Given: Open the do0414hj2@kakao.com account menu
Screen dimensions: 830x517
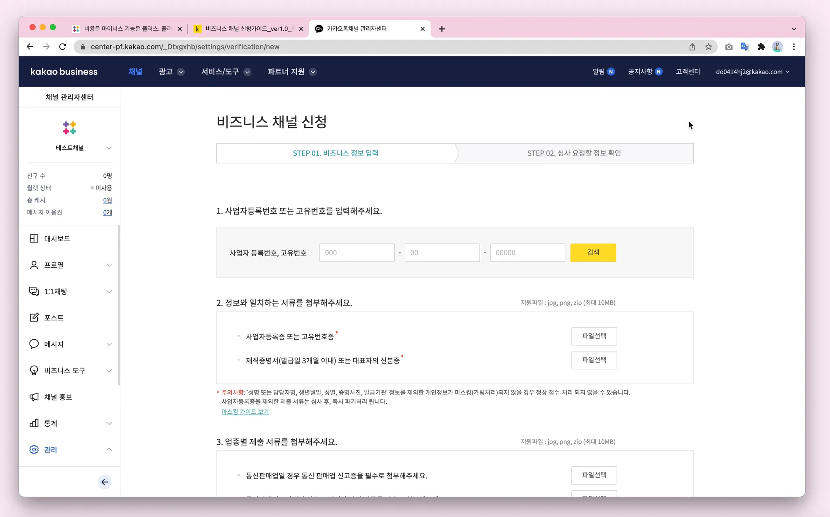Looking at the screenshot, I should [752, 72].
